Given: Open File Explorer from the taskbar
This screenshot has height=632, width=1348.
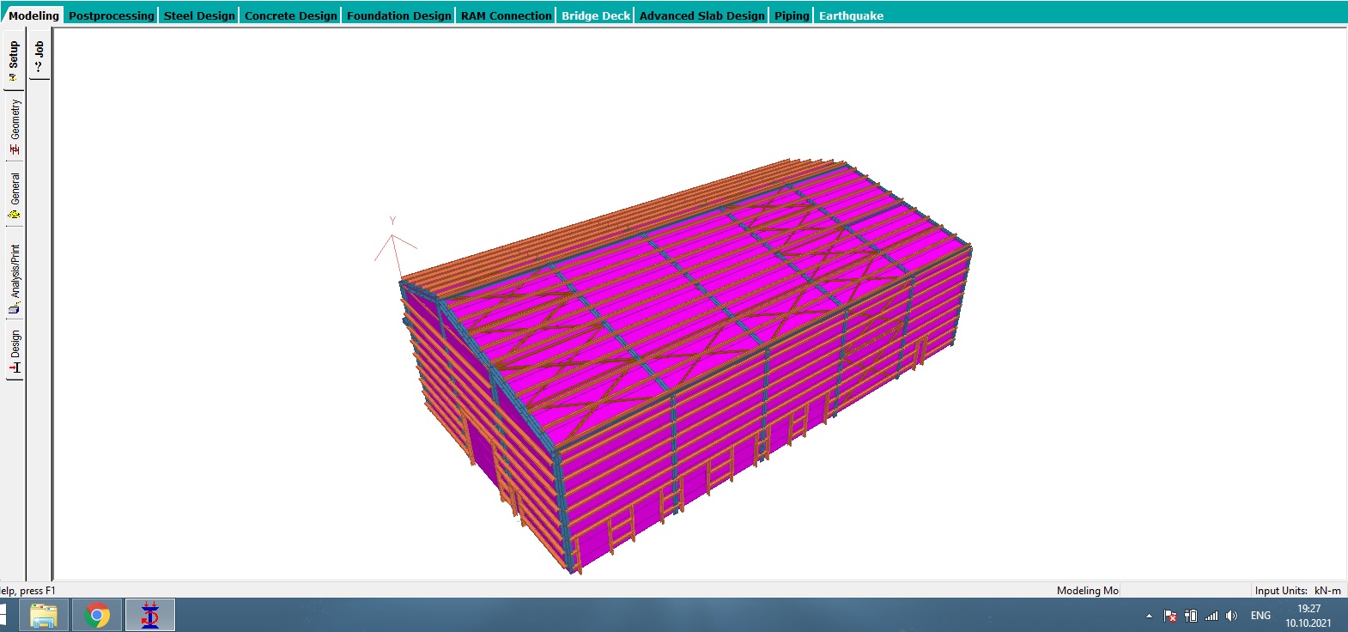Looking at the screenshot, I should tap(44, 616).
